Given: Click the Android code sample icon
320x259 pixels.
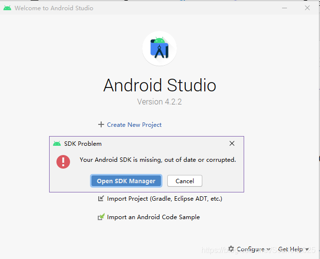Looking at the screenshot, I should point(101,217).
